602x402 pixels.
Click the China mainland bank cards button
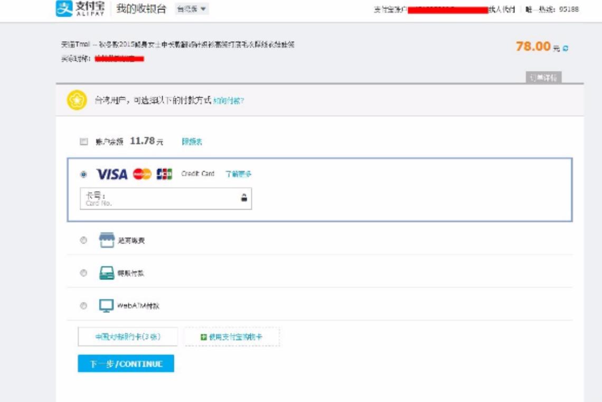click(128, 336)
